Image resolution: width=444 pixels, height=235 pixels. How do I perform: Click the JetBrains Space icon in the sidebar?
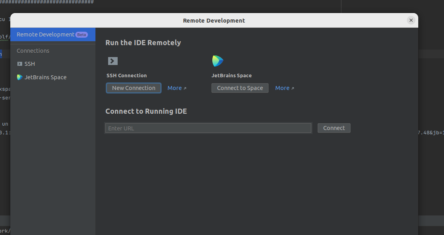click(x=19, y=77)
